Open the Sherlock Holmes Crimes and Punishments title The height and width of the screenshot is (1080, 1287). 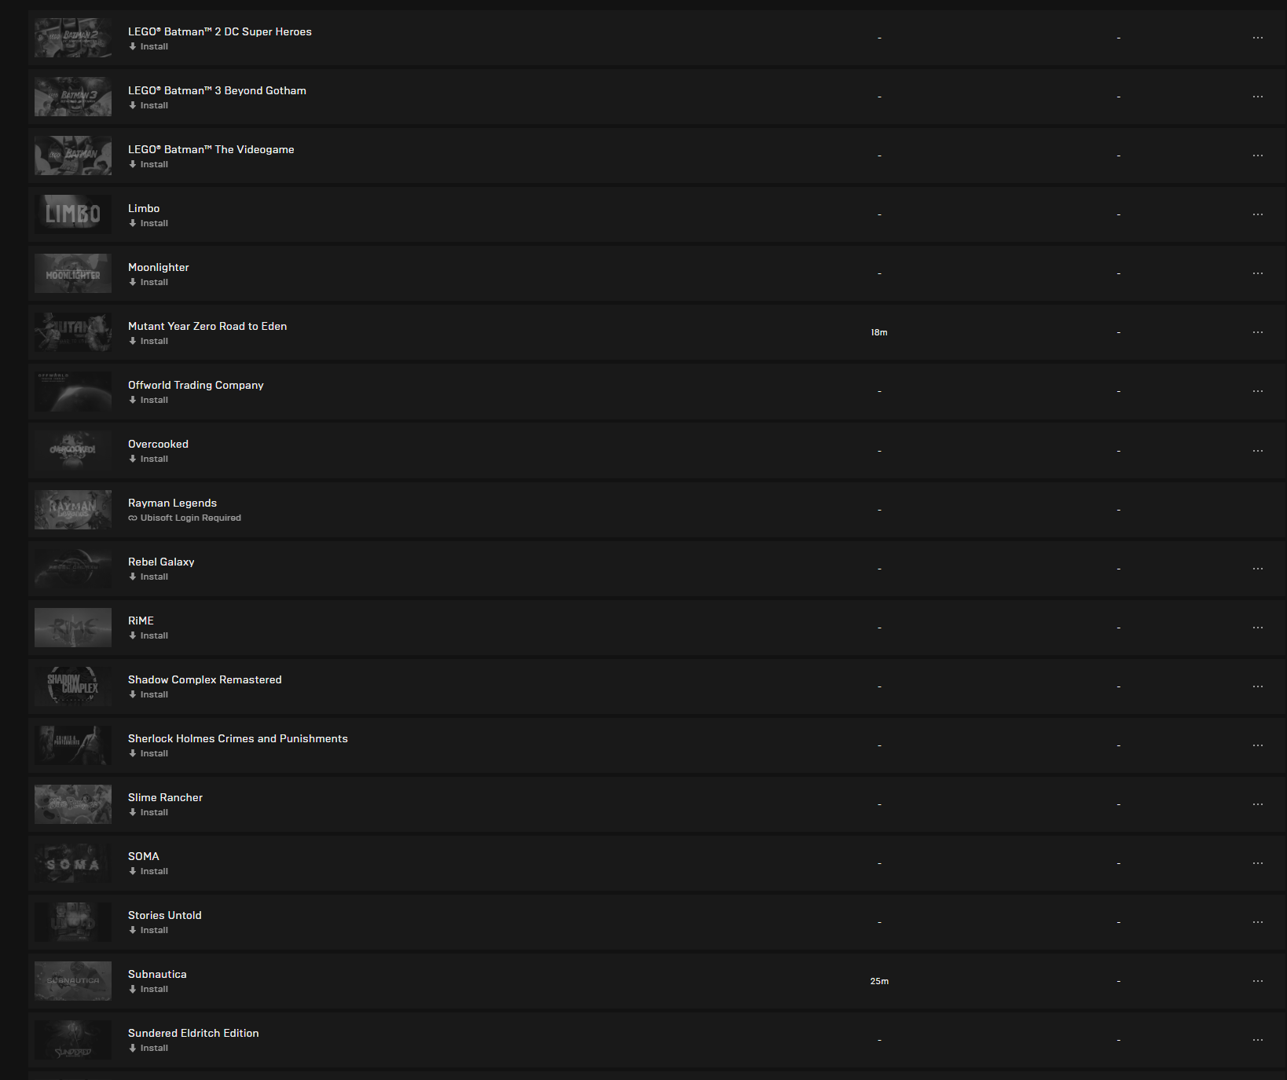[x=237, y=738]
